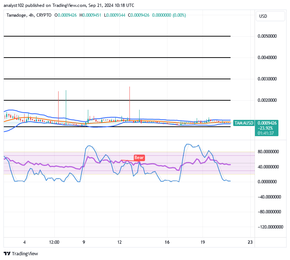Select the TAMAUSD price label on the chart

(x=244, y=123)
